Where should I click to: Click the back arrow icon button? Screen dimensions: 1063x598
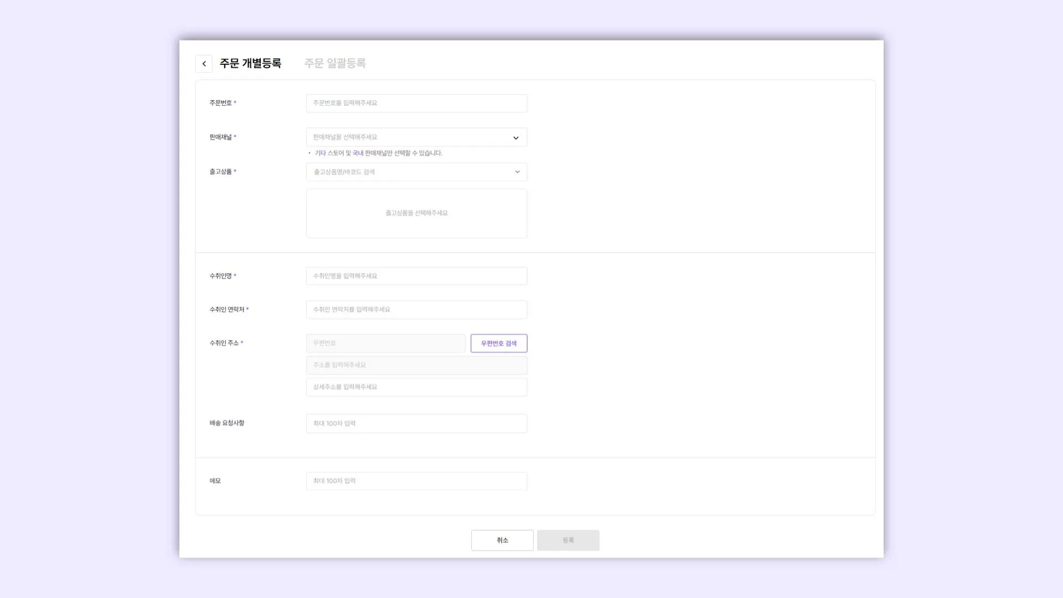pyautogui.click(x=204, y=64)
